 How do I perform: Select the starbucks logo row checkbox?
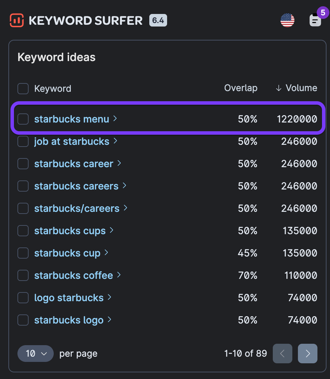[23, 320]
